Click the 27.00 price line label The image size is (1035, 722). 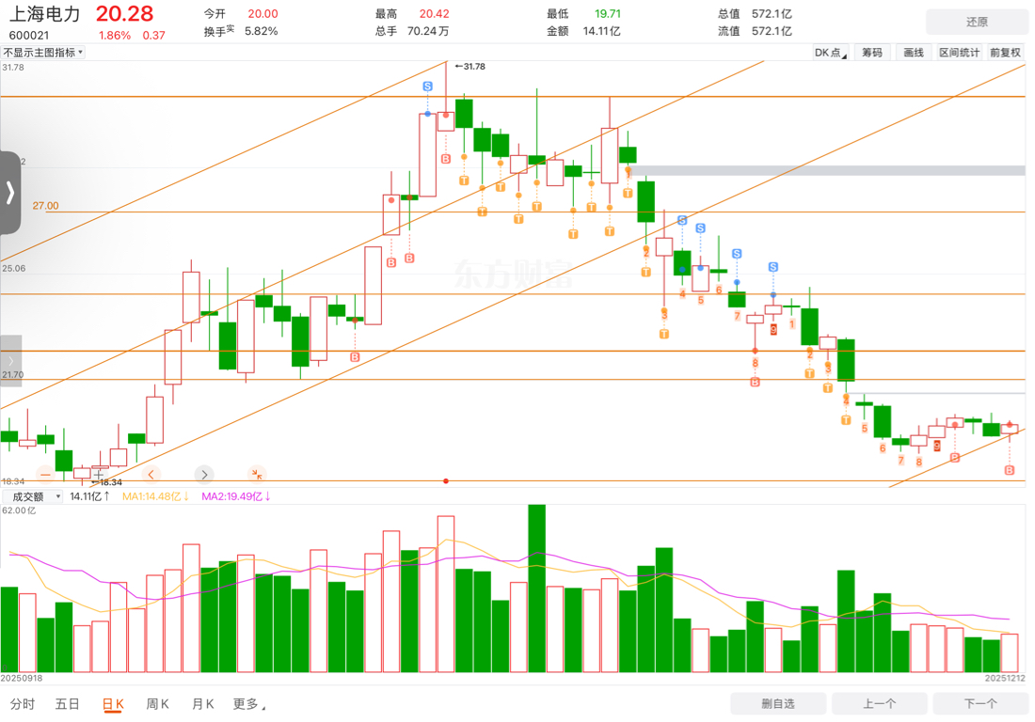45,206
